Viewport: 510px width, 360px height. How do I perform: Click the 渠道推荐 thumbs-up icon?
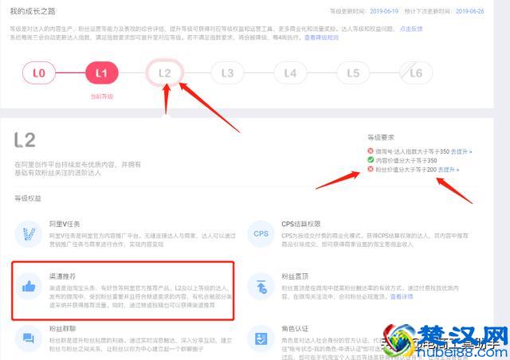(x=29, y=287)
